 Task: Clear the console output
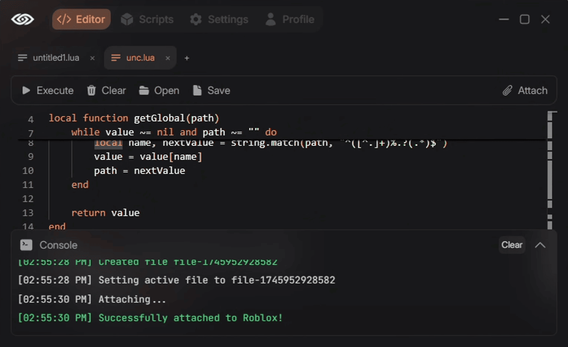511,245
